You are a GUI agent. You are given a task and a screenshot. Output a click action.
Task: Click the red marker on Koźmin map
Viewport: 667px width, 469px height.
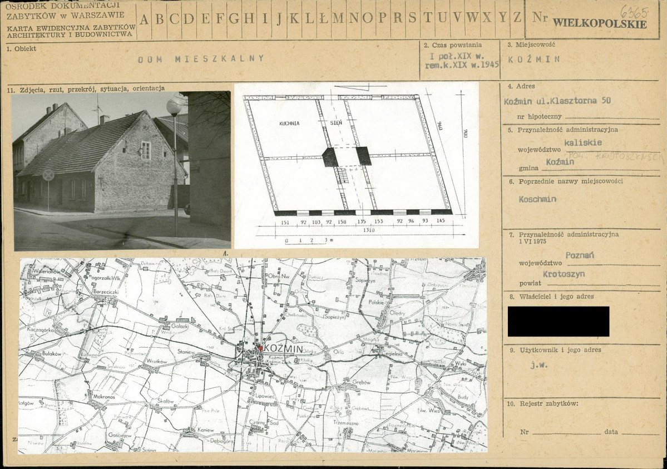(260, 348)
